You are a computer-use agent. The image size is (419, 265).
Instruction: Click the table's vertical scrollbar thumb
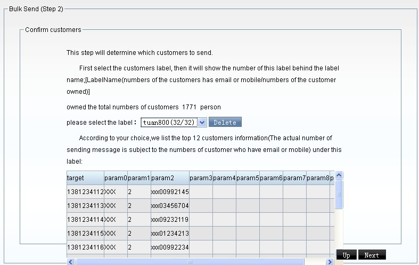tap(339, 193)
